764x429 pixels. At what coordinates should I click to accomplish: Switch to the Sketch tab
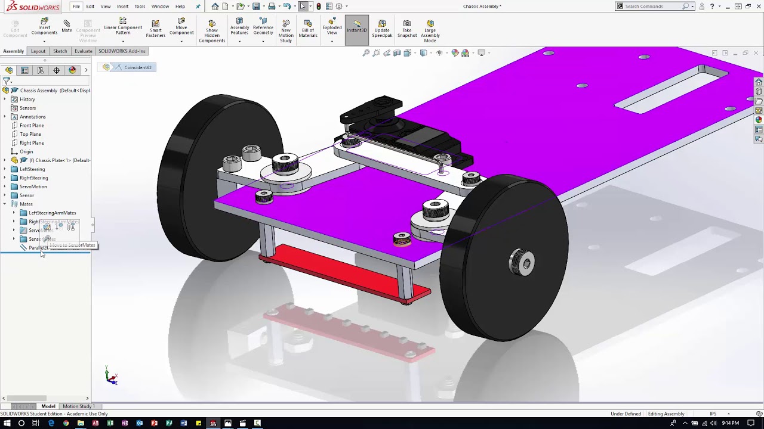tap(60, 51)
